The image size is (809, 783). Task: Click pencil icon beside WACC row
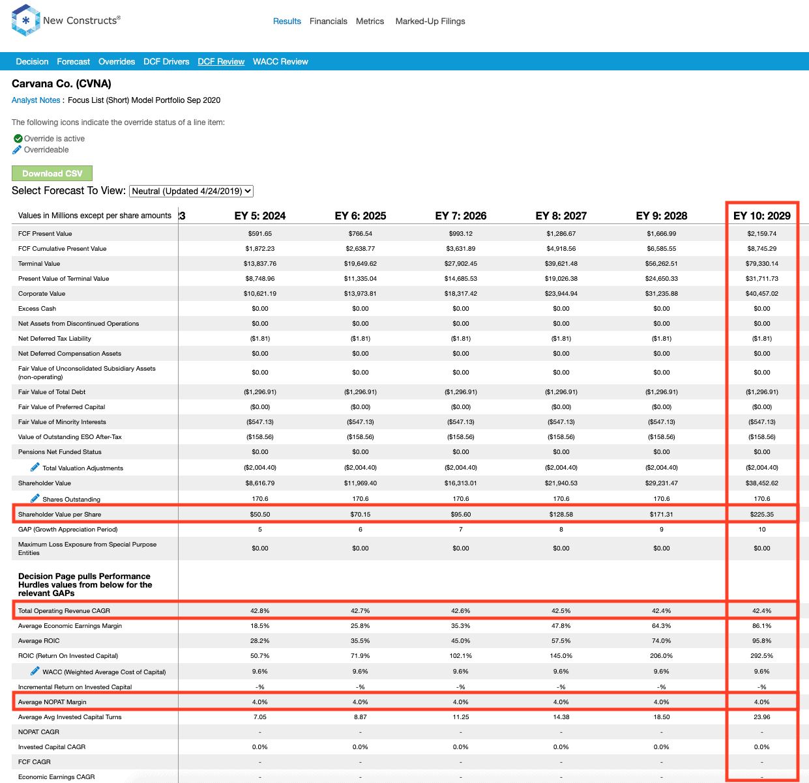(35, 671)
